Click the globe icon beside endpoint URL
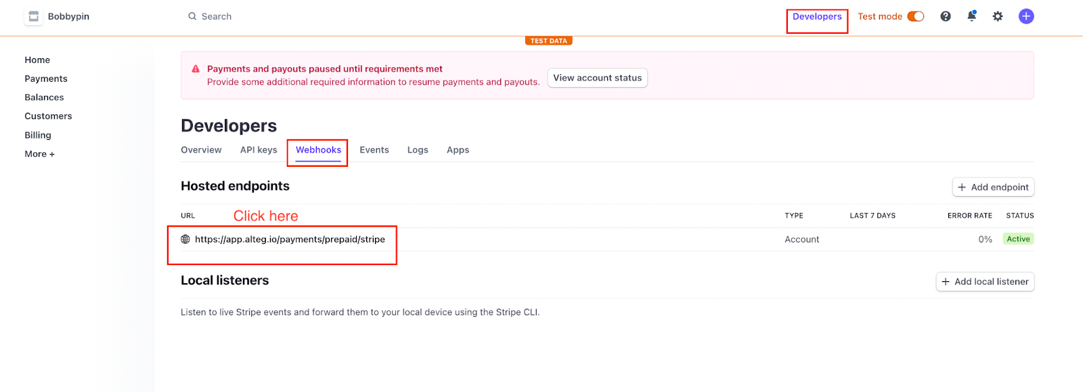1083x392 pixels. tap(185, 239)
